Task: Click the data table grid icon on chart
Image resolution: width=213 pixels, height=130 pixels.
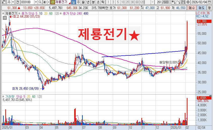Action: (5, 18)
